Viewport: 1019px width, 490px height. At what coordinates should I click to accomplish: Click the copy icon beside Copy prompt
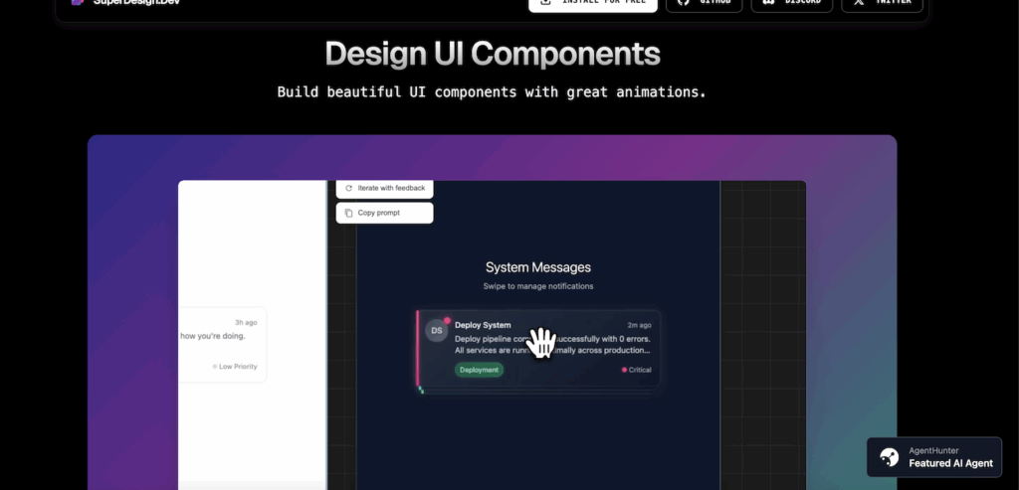(x=348, y=213)
